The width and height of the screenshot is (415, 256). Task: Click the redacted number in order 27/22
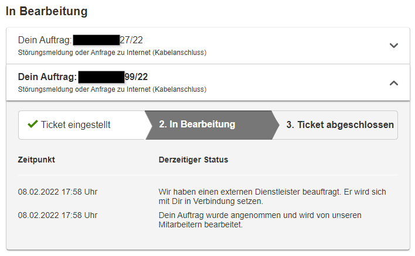96,40
